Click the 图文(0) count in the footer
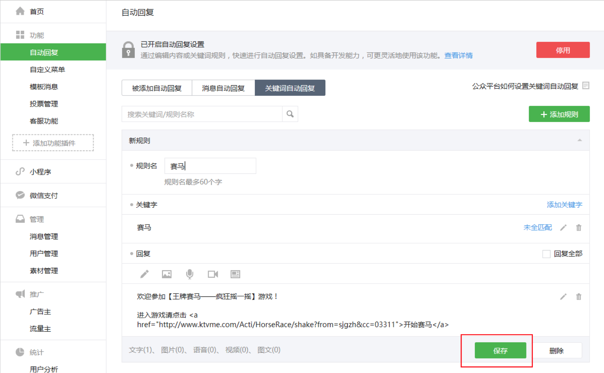This screenshot has height=373, width=604. coord(269,350)
